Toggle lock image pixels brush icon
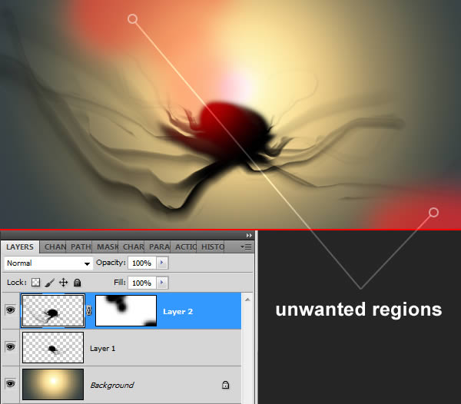Image resolution: width=461 pixels, height=404 pixels. [50, 283]
